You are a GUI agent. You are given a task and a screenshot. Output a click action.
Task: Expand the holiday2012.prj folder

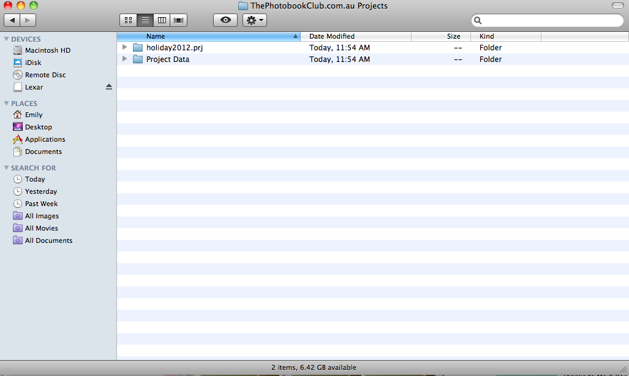pos(125,47)
